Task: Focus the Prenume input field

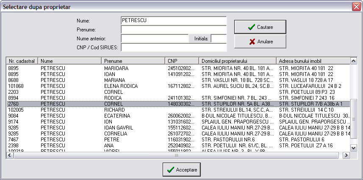Action: pos(174,30)
